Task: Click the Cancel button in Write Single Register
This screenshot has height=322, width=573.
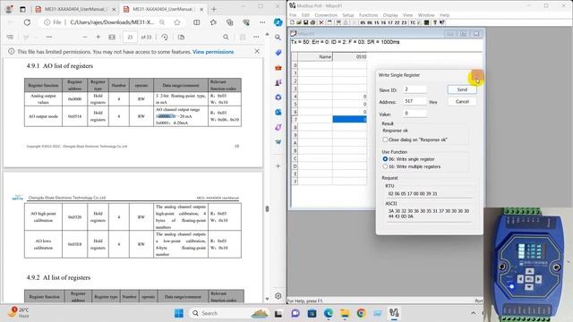Action: (x=462, y=101)
